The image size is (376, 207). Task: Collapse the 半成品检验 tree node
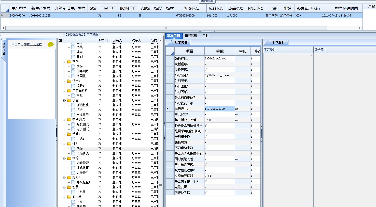64,91
